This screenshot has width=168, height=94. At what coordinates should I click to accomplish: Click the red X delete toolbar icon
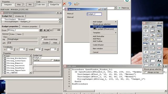point(65,4)
